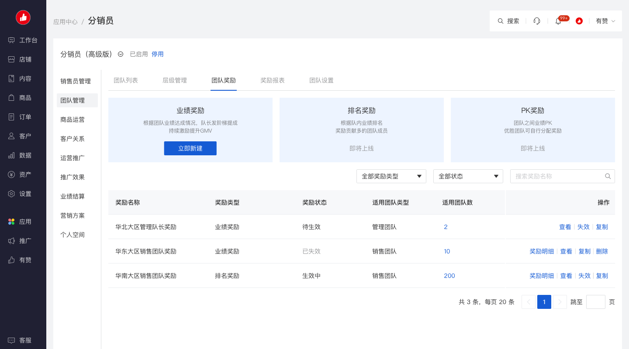
Task: Open the 全部奖励类型 dropdown
Action: (391, 176)
